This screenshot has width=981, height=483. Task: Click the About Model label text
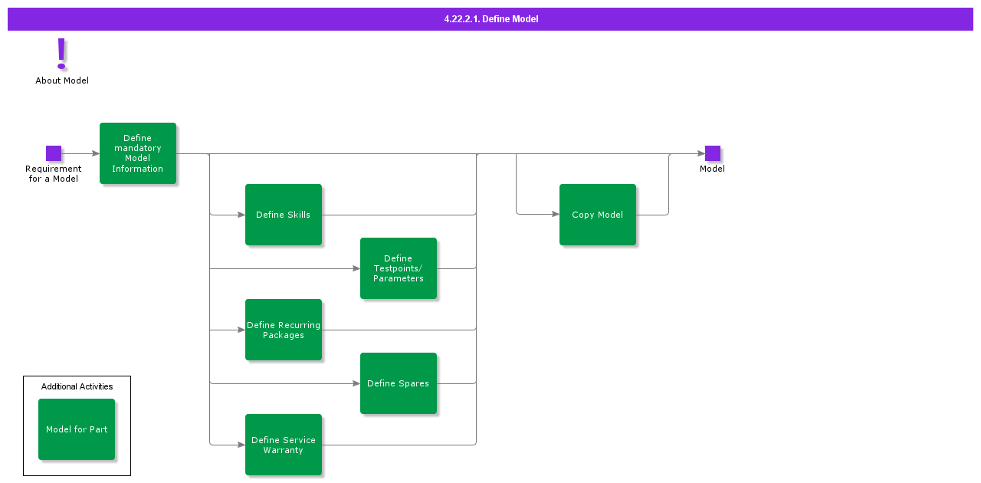62,80
